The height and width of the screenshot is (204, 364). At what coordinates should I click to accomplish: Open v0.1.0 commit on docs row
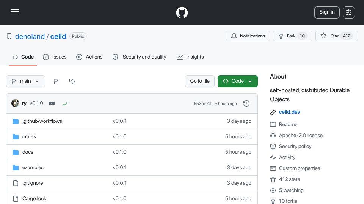click(x=119, y=152)
